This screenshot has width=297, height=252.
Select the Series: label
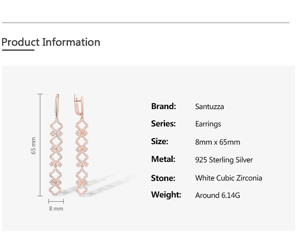click(163, 124)
